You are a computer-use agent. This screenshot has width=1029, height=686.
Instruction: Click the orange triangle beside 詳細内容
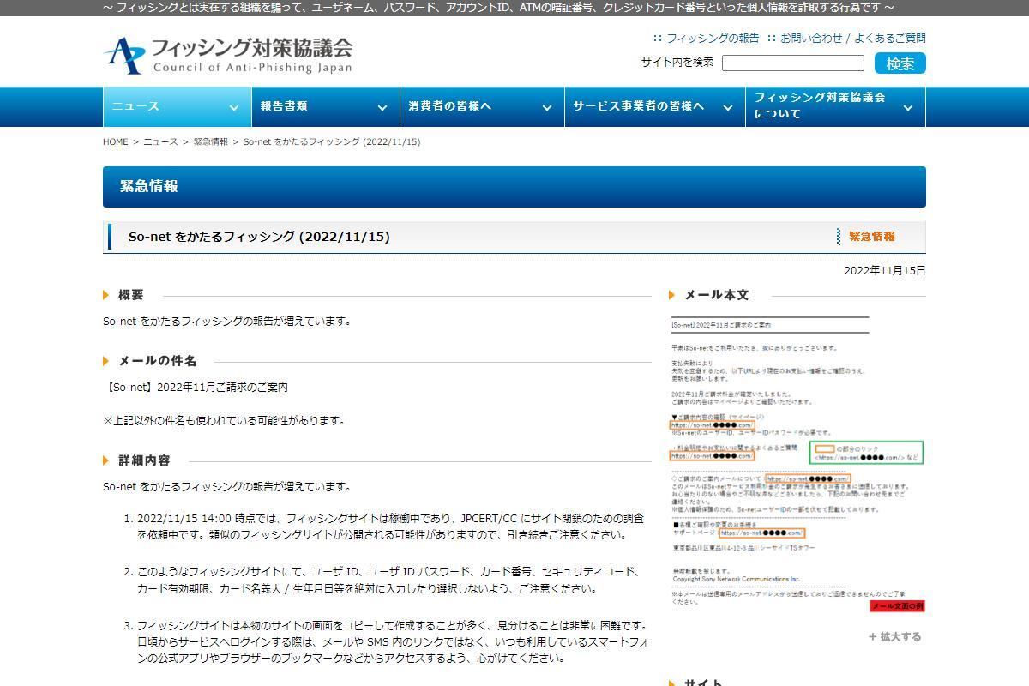point(106,460)
